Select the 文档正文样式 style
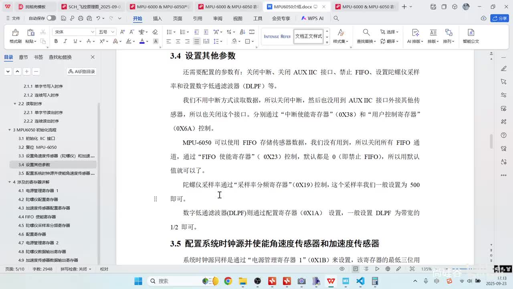Viewport: 513px width, 289px height. 309,36
